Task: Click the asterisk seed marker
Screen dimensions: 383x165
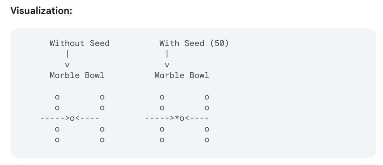Action: (x=177, y=118)
